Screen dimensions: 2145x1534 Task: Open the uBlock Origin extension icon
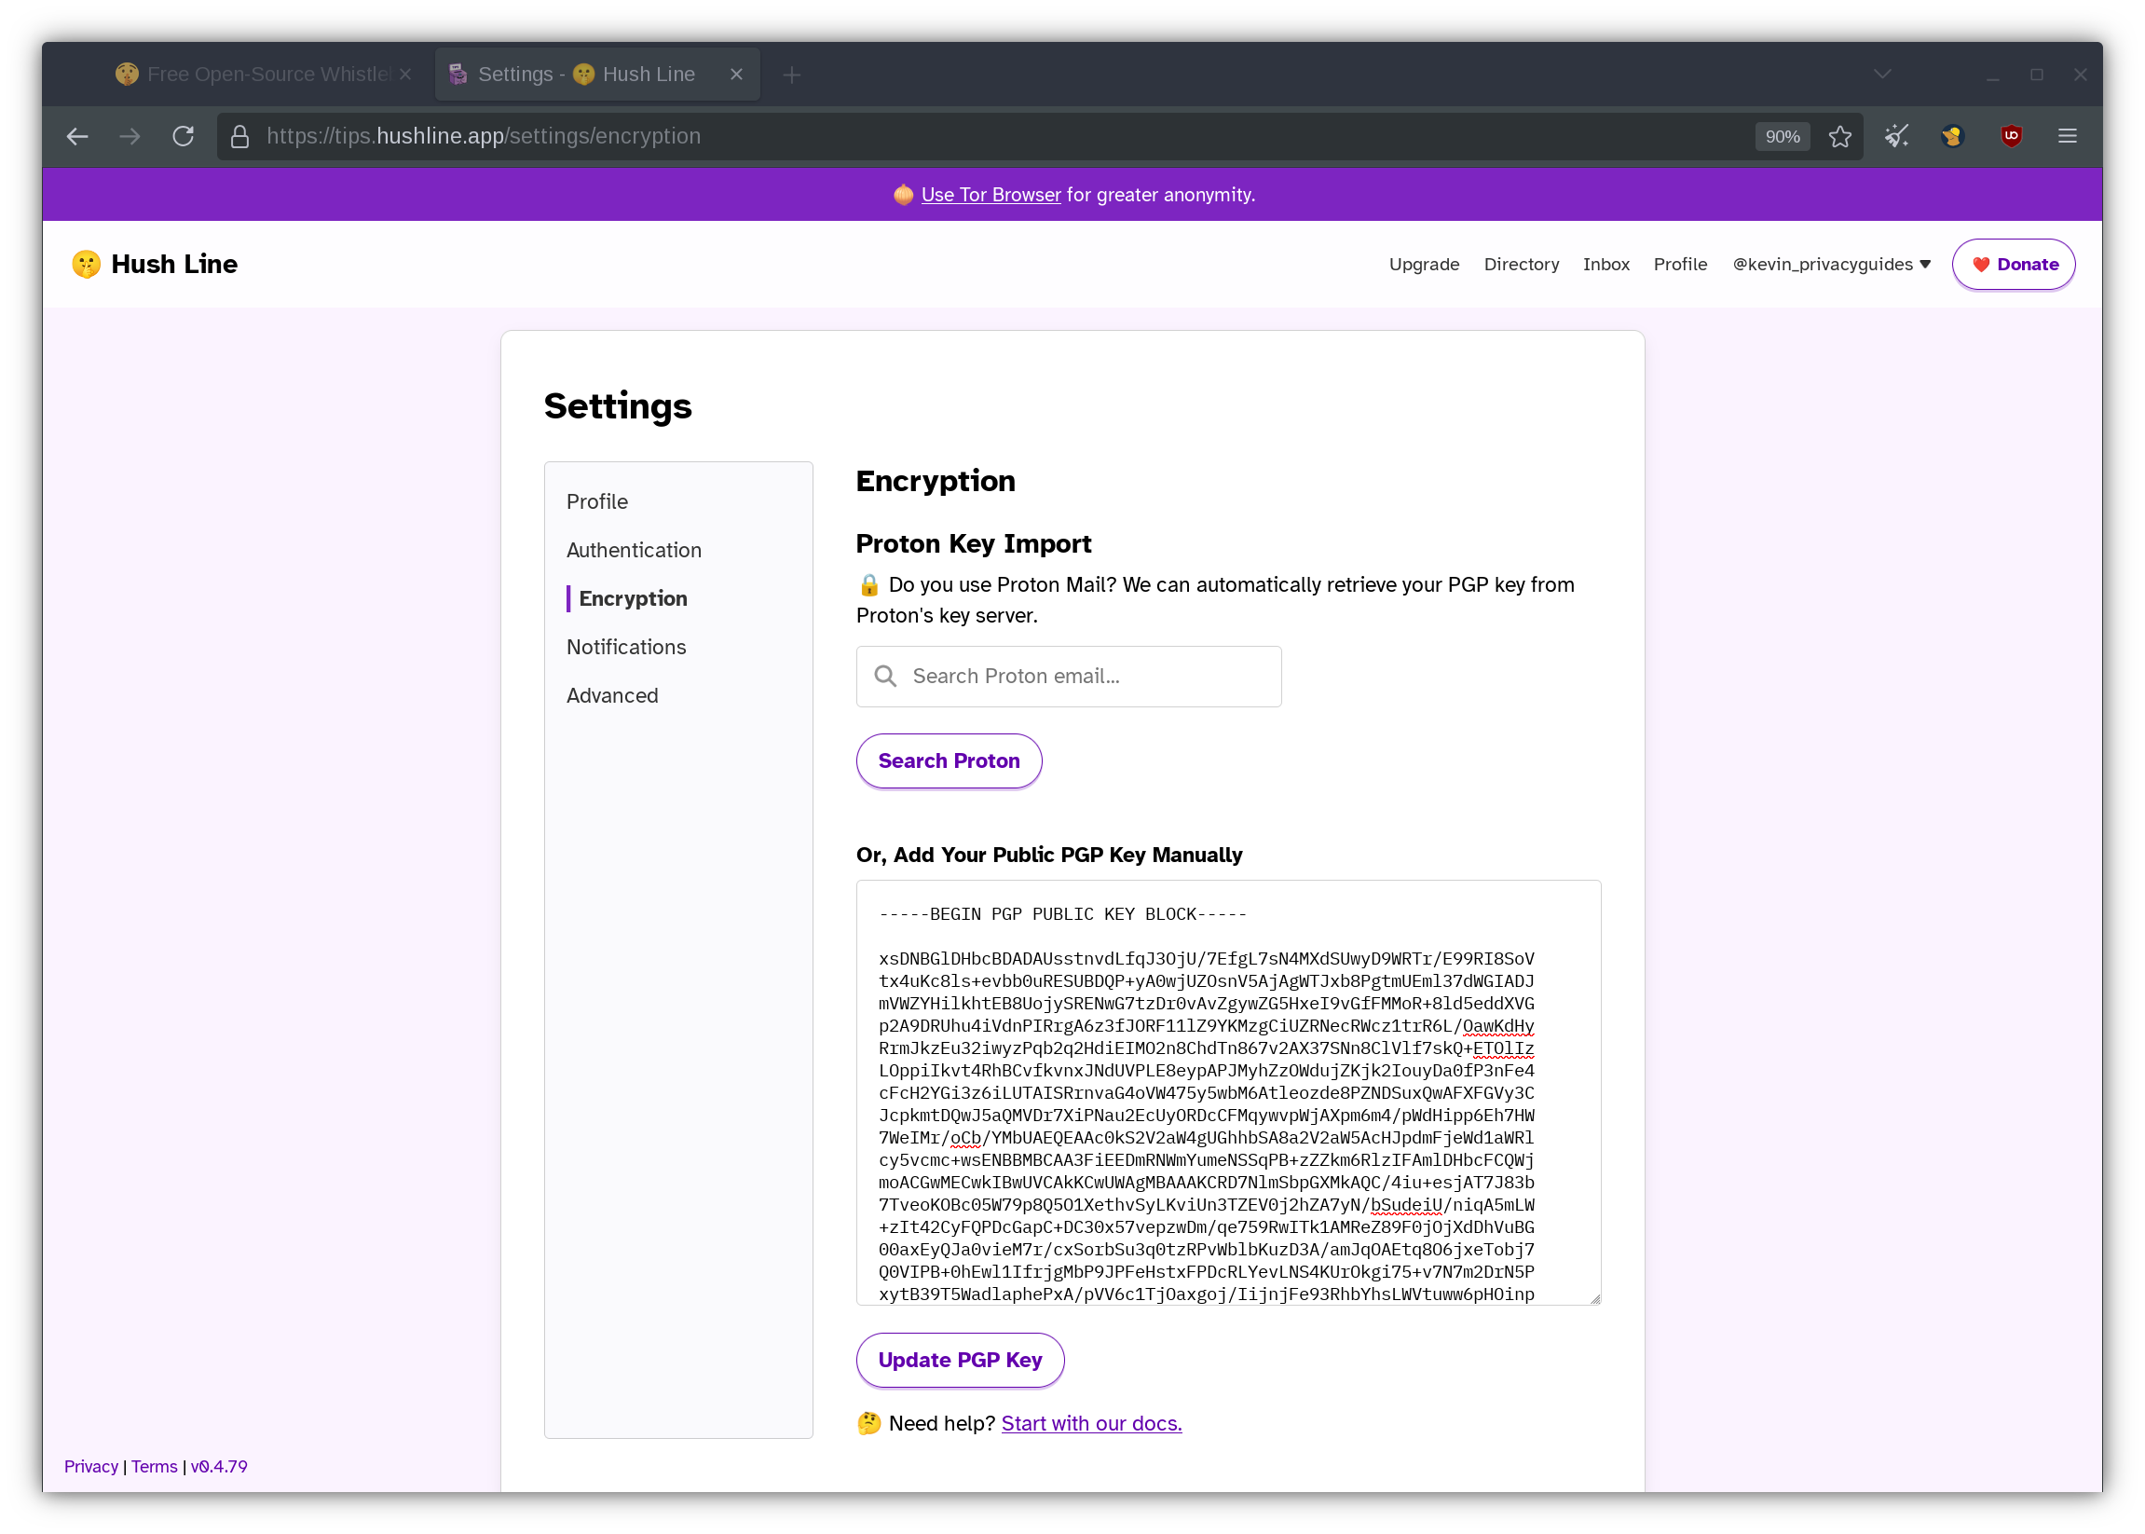pos(2011,136)
